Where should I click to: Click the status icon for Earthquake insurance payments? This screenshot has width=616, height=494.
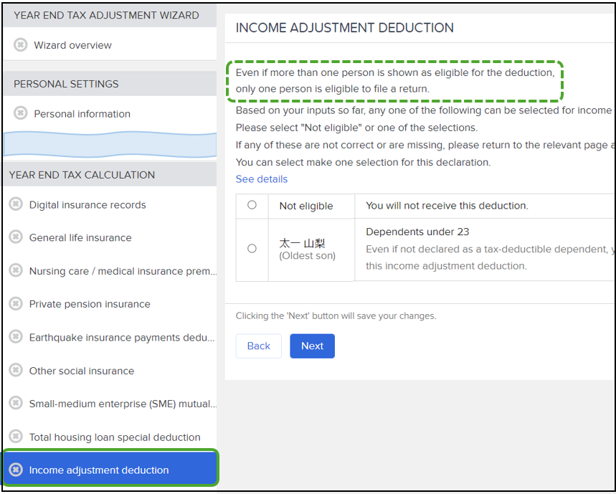point(16,337)
